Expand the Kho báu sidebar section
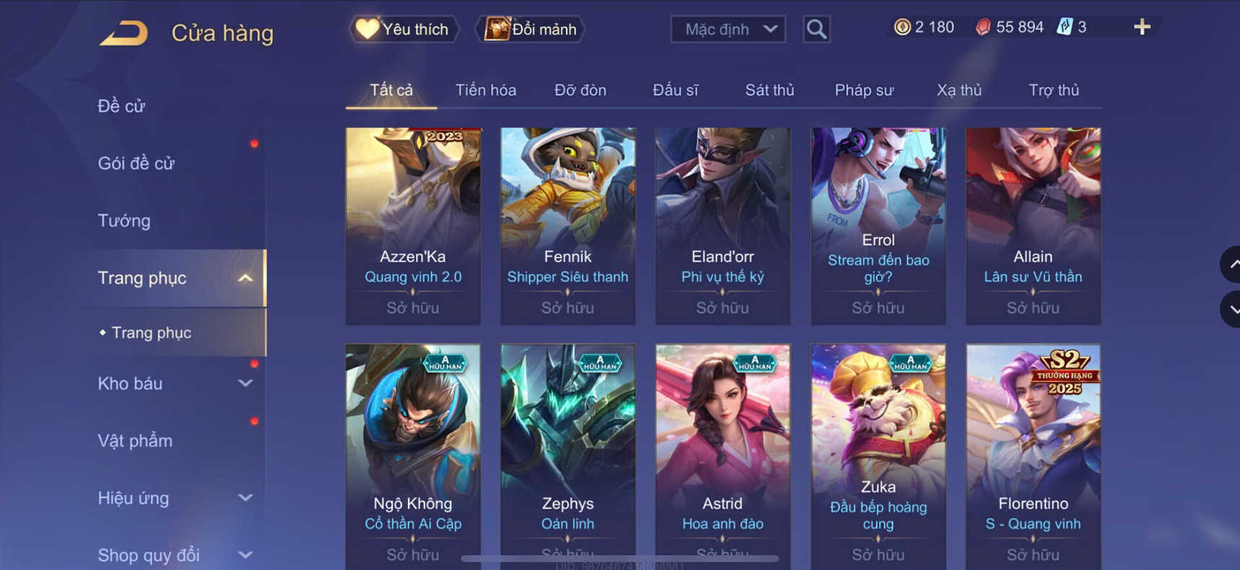1240x570 pixels. click(x=246, y=383)
